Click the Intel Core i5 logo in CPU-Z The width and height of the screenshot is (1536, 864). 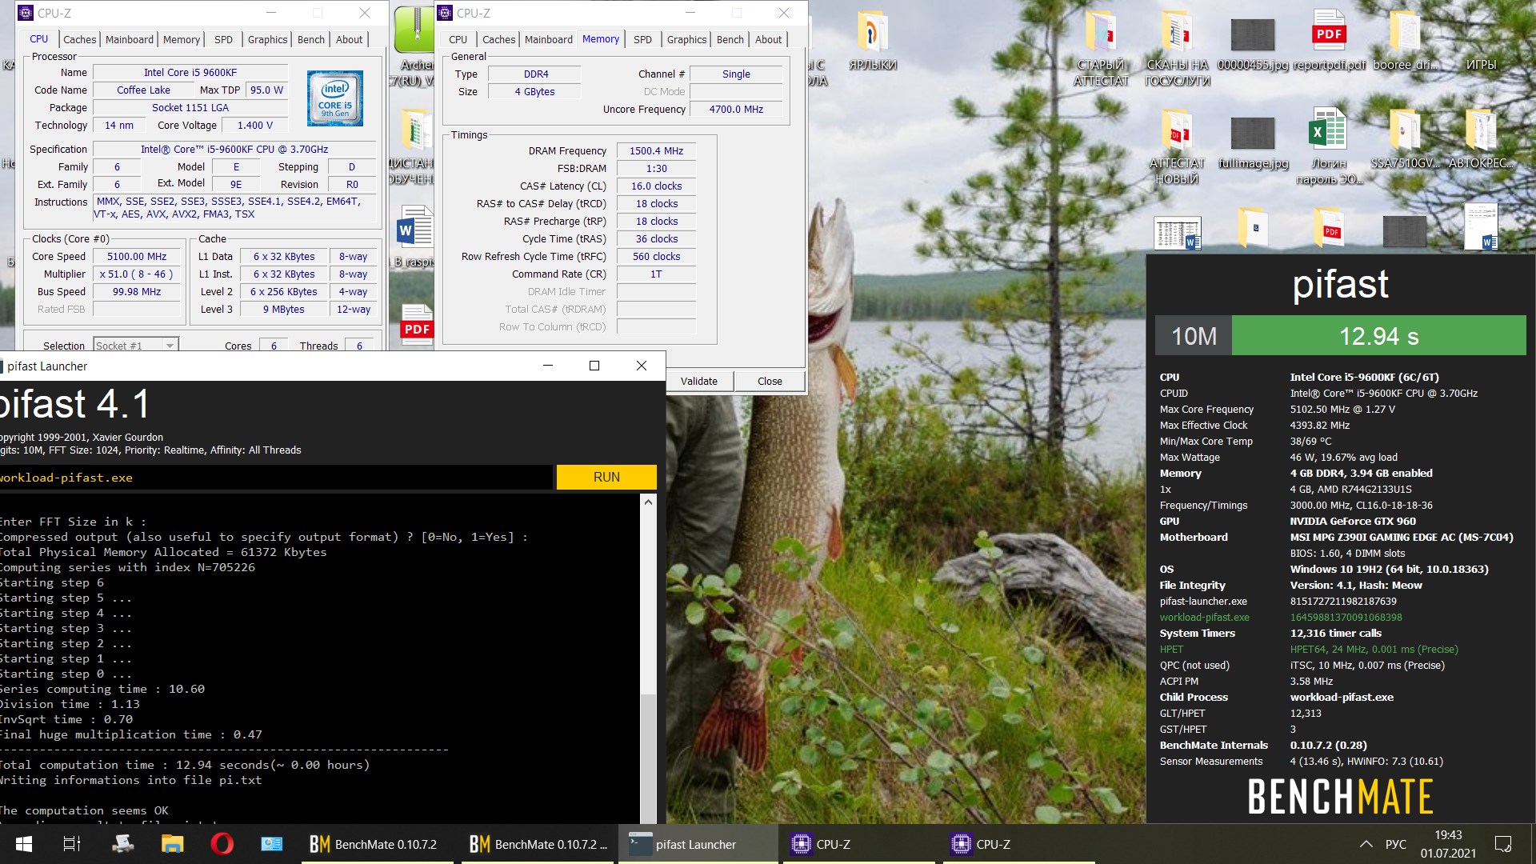click(x=335, y=98)
